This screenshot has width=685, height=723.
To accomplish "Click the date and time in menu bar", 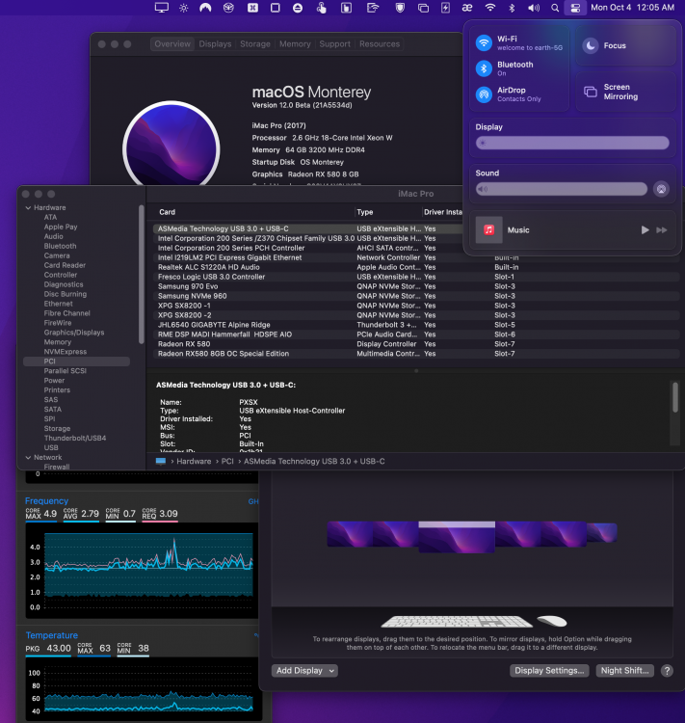I will coord(632,8).
